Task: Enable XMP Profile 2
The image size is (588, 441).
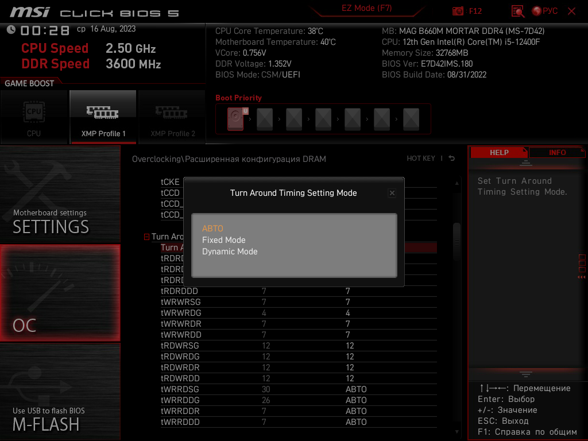Action: click(172, 117)
